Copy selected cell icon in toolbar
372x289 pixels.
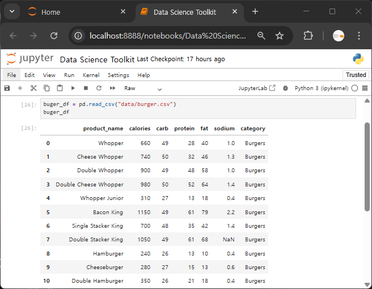pyautogui.click(x=46, y=88)
